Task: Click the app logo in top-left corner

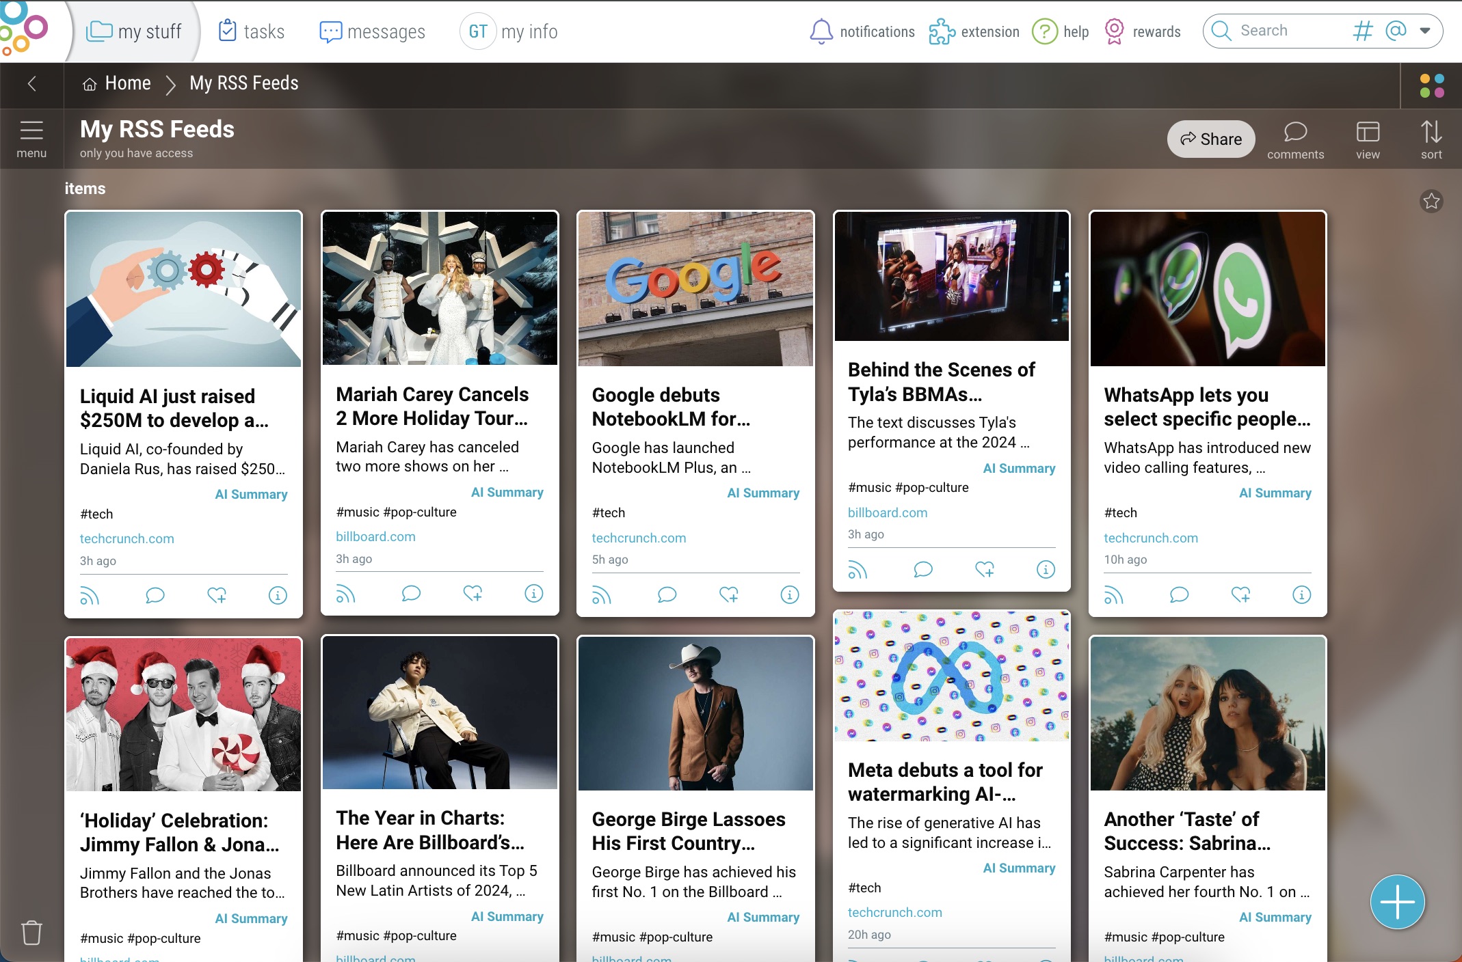Action: click(24, 29)
